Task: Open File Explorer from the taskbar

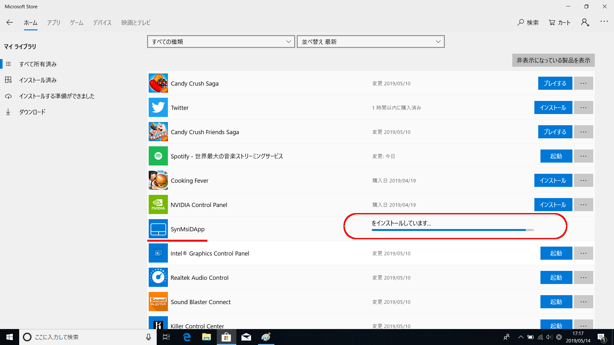Action: (x=207, y=337)
